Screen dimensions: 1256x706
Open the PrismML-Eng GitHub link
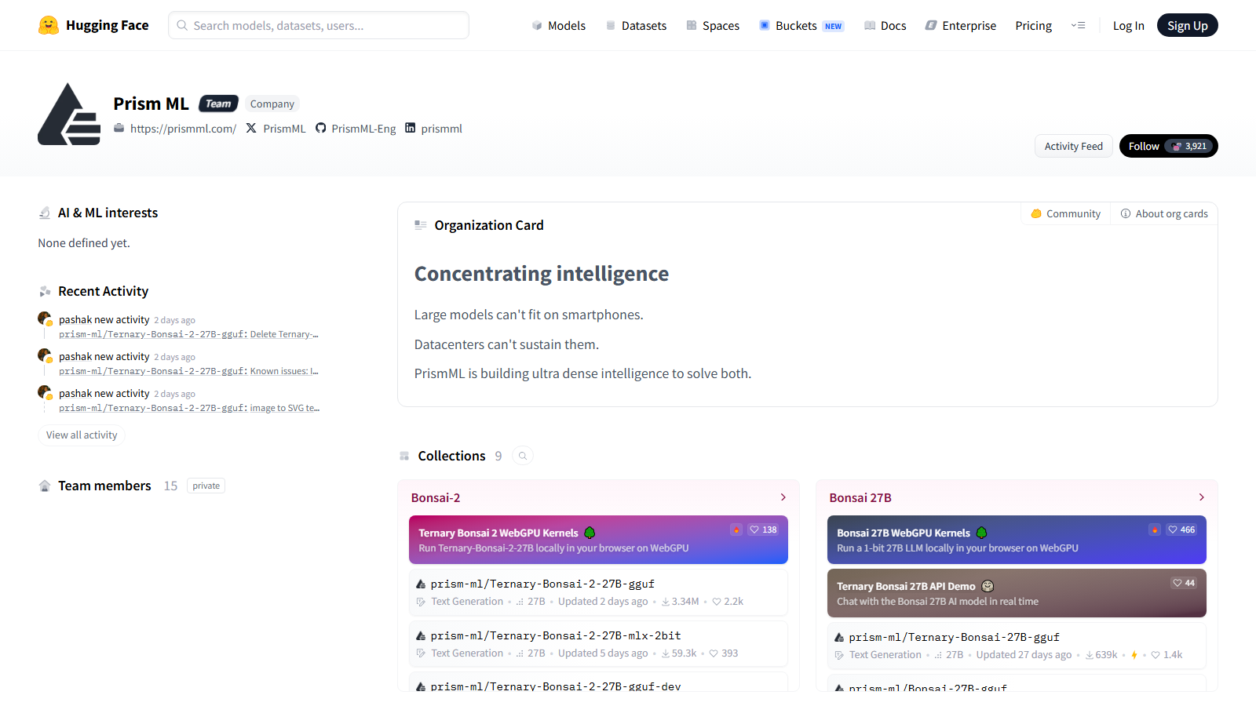pyautogui.click(x=356, y=128)
